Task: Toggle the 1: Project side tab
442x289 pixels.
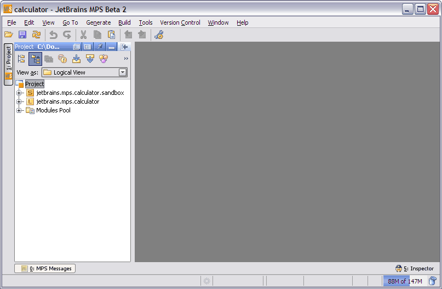Action: [8, 64]
